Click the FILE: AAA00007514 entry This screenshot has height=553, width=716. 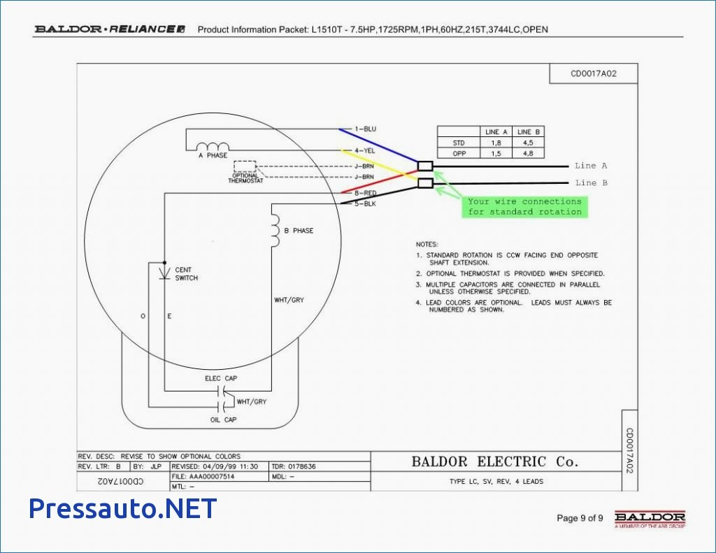pos(203,476)
